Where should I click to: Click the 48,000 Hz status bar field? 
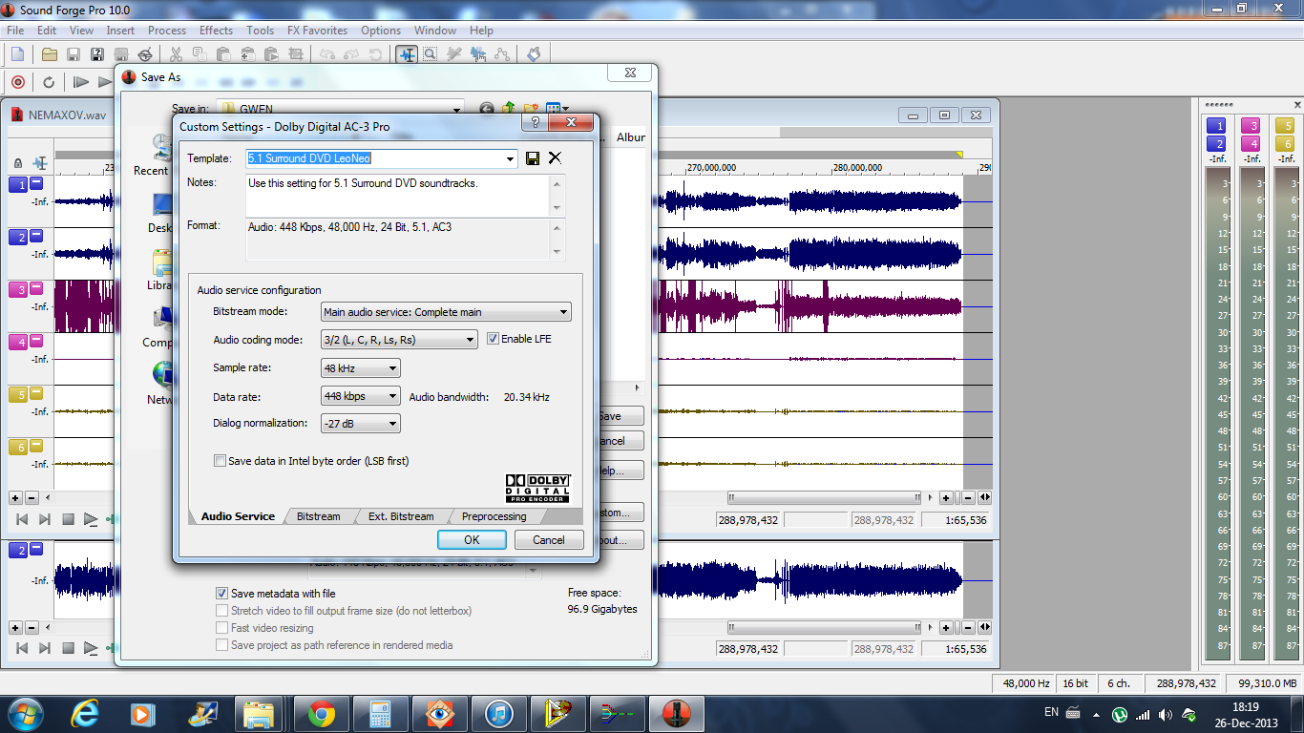(x=1025, y=683)
